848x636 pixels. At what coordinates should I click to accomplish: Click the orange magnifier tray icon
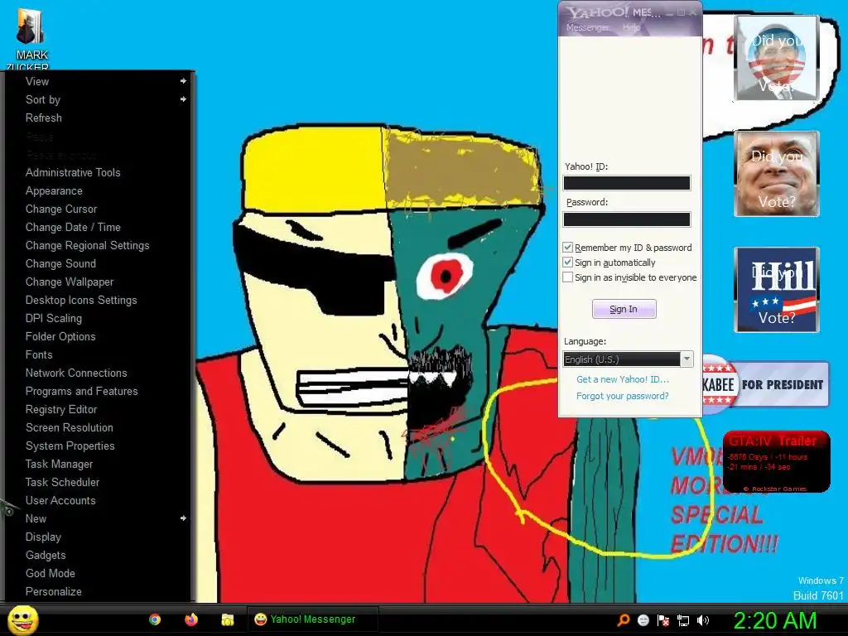click(623, 619)
